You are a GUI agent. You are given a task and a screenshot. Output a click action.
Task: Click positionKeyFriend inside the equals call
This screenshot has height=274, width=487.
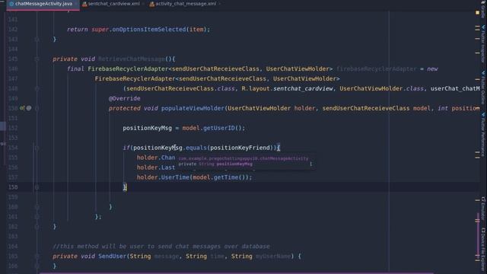tap(240, 148)
